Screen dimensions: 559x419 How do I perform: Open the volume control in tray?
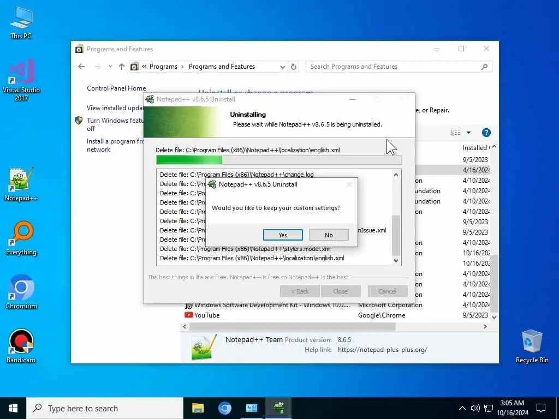(x=475, y=408)
